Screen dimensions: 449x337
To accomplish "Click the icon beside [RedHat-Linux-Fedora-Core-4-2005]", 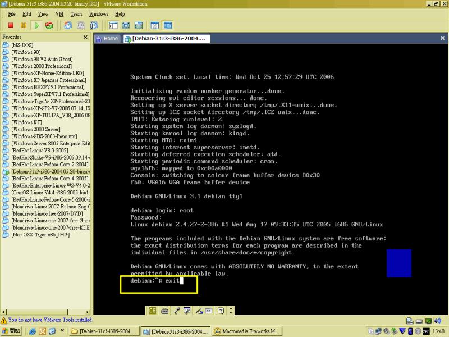I will [6, 178].
